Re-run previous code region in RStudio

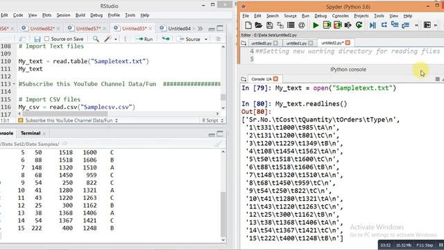pos(166,39)
